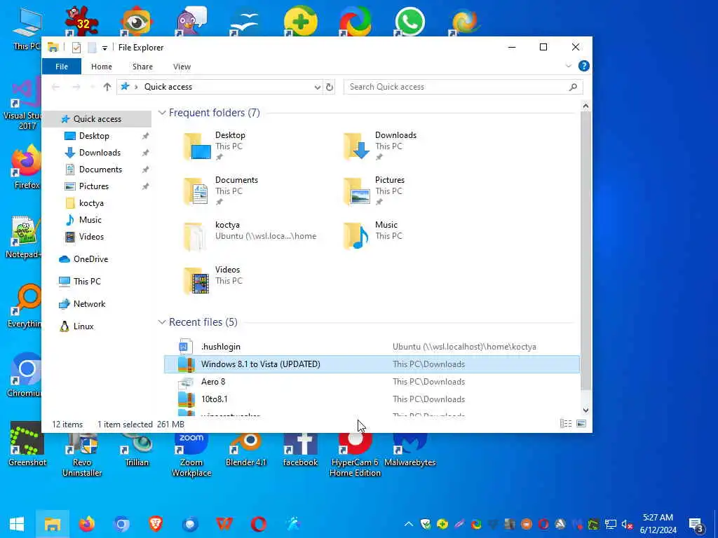The width and height of the screenshot is (718, 538).
Task: Open Malwarebytes desktop shortcut
Action: 409,450
